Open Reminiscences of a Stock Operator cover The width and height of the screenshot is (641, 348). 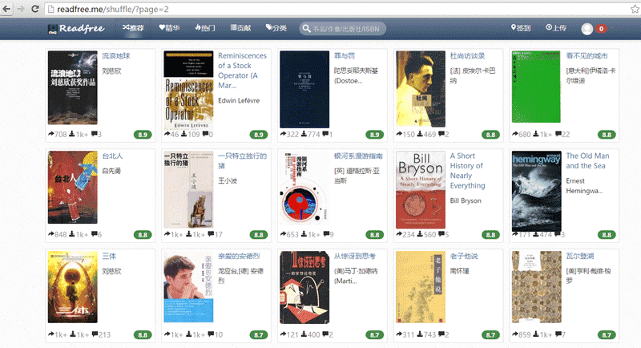pyautogui.click(x=188, y=91)
